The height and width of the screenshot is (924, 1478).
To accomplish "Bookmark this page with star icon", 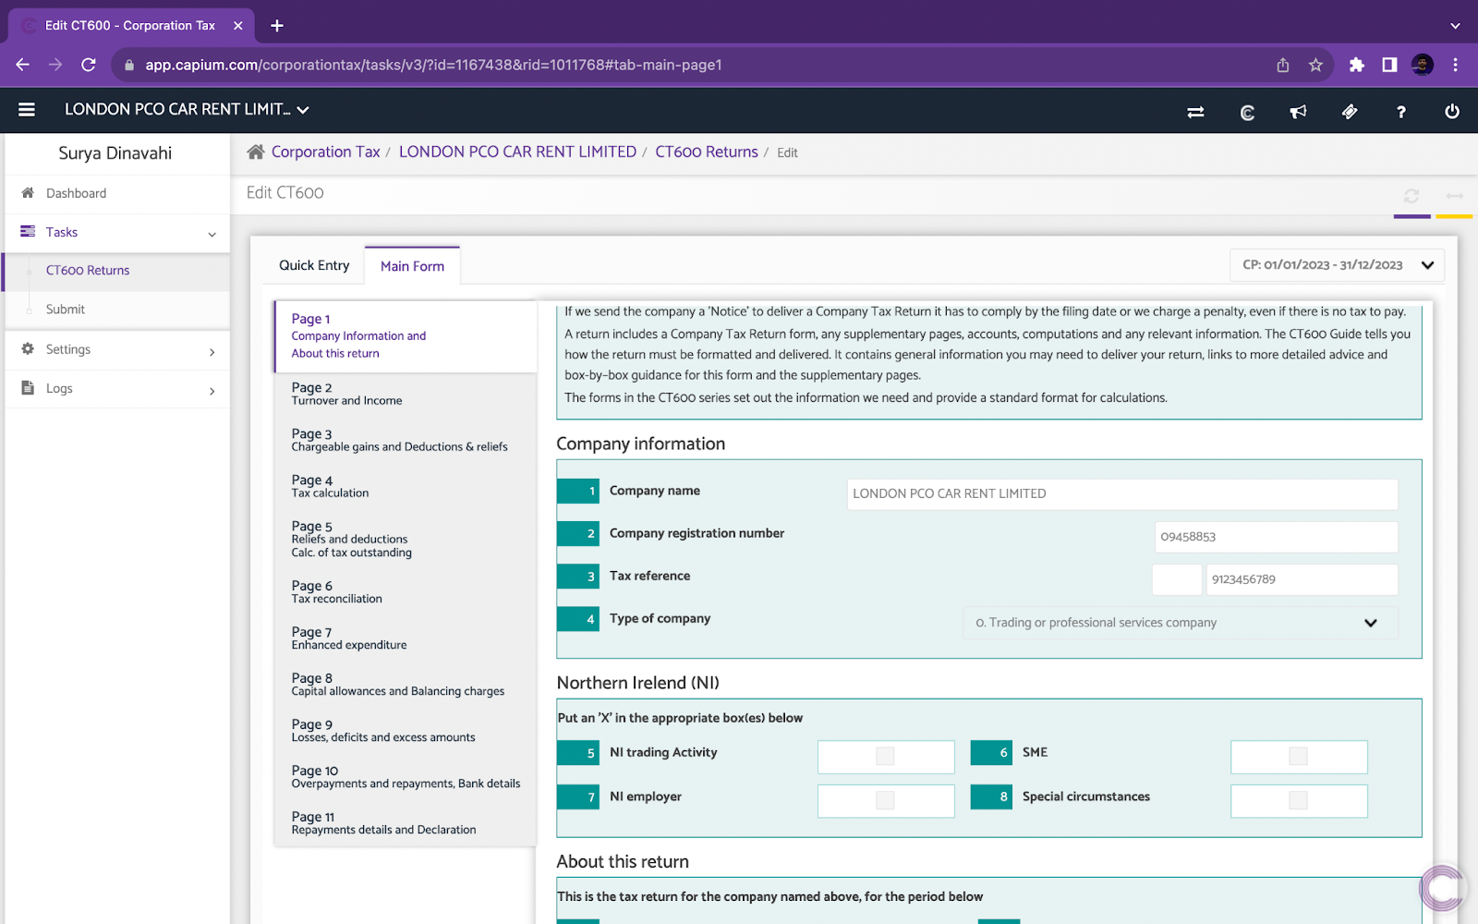I will click(x=1315, y=65).
